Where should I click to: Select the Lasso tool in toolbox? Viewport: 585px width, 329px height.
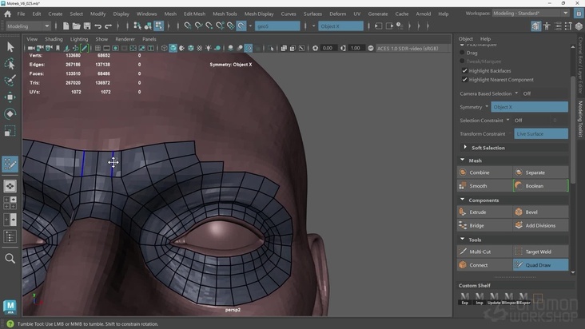click(10, 64)
